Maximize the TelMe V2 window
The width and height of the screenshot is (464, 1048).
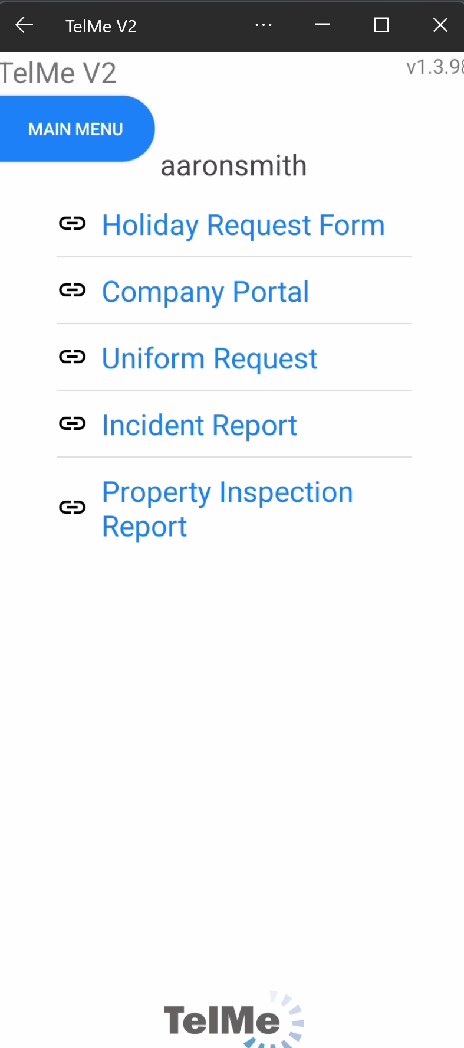pos(381,25)
